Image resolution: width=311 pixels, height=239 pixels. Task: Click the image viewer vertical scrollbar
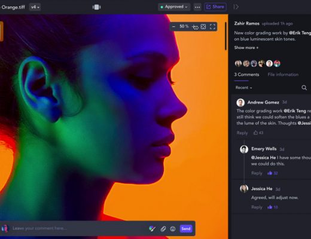(x=226, y=36)
